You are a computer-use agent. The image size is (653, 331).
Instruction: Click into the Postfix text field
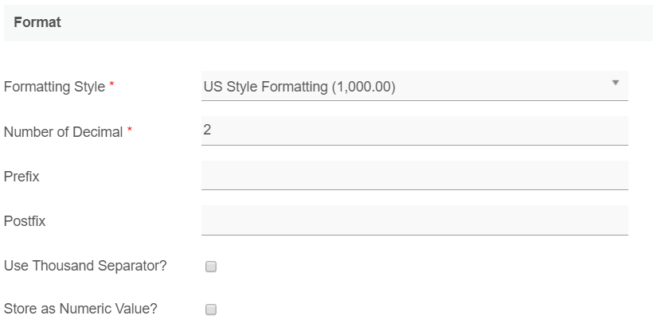[x=414, y=220]
